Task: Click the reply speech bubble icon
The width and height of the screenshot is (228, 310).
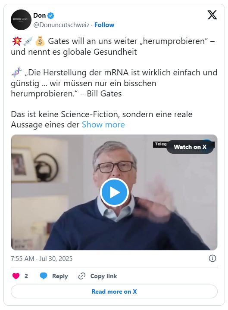Action: pyautogui.click(x=44, y=276)
